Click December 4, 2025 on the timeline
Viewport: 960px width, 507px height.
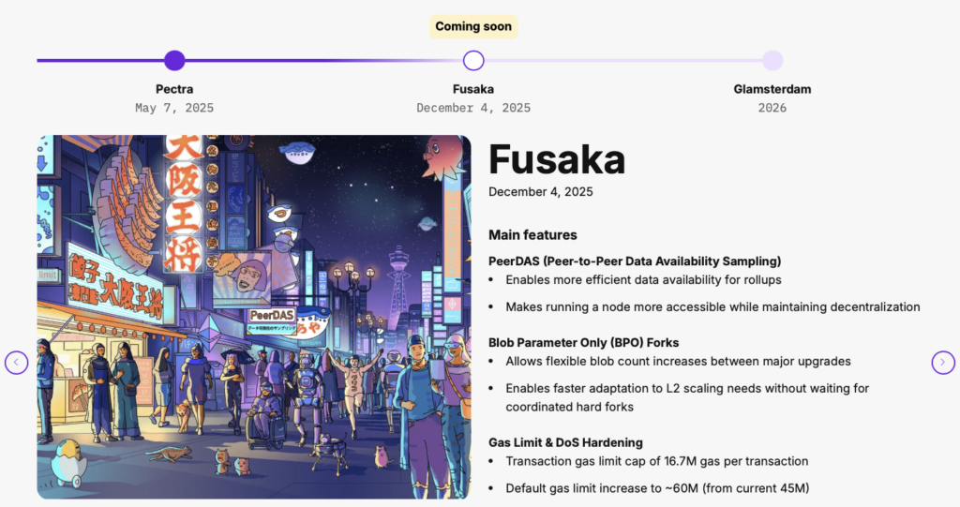point(473,108)
